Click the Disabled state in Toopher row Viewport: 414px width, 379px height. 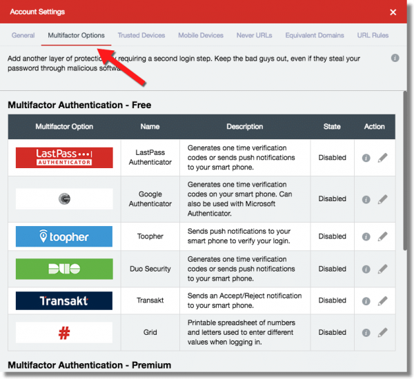332,236
